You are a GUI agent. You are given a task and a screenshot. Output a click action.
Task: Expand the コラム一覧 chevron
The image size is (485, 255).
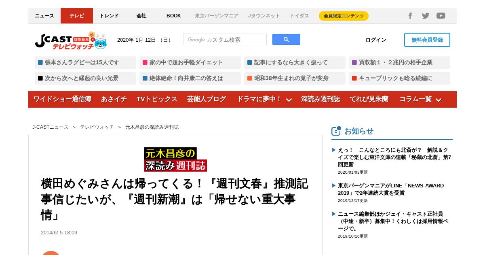[439, 100]
